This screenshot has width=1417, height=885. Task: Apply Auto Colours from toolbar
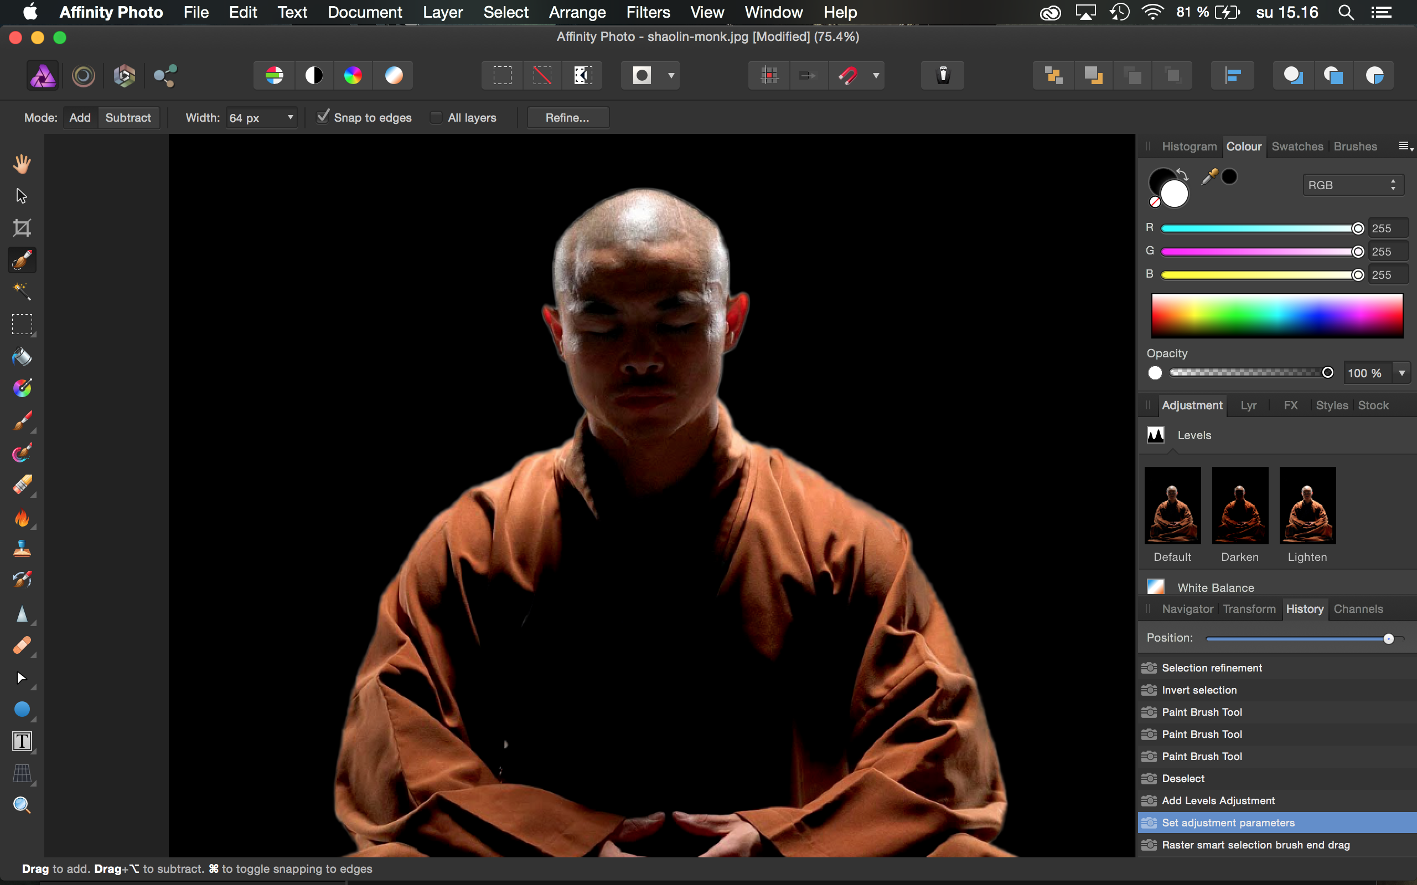(353, 75)
